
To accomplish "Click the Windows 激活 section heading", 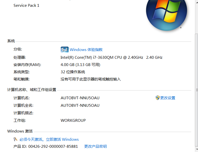I will pos(20,131).
